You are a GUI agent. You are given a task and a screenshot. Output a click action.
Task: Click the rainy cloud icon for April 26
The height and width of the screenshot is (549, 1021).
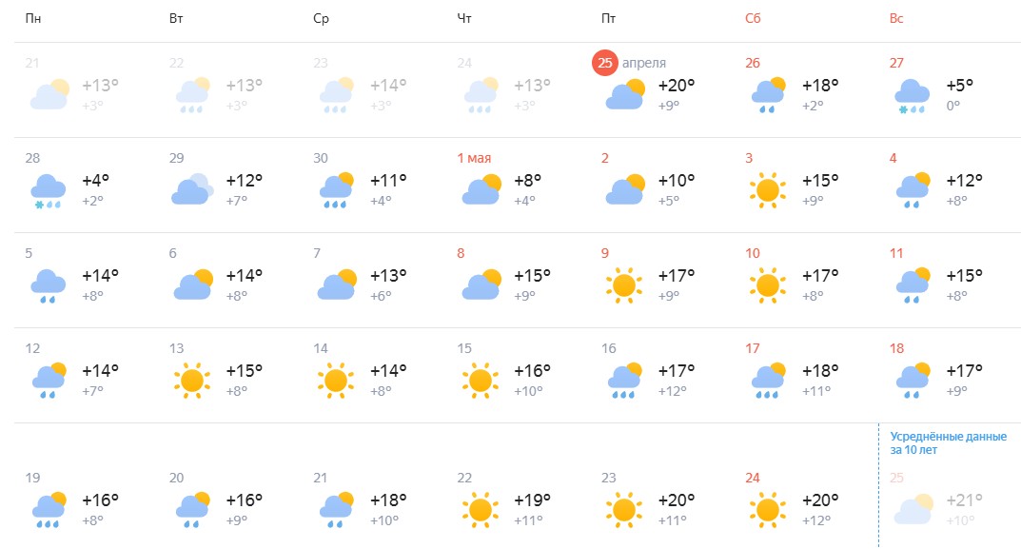point(768,95)
